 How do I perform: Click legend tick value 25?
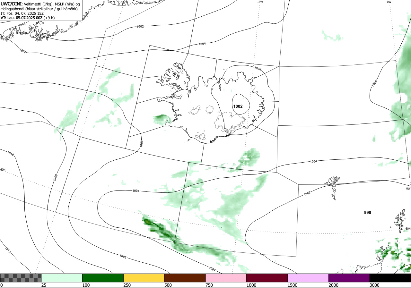(x=44, y=285)
